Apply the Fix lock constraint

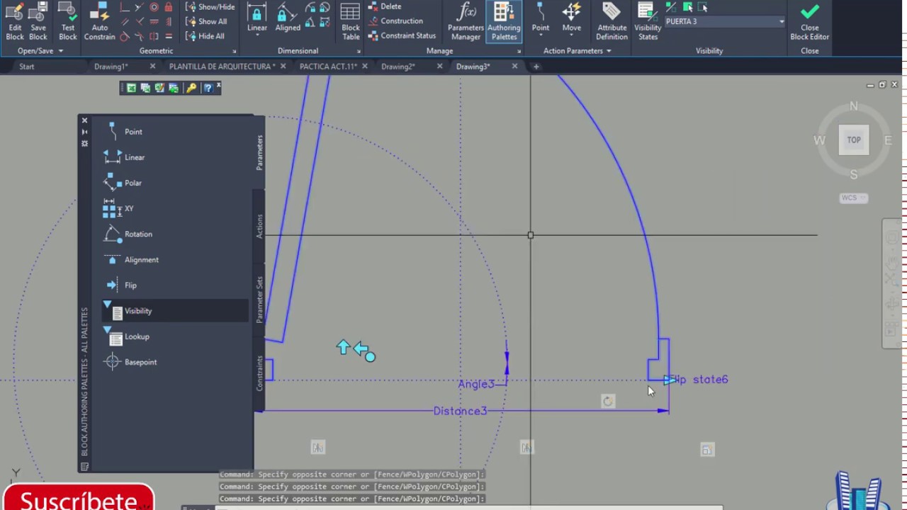(x=168, y=8)
